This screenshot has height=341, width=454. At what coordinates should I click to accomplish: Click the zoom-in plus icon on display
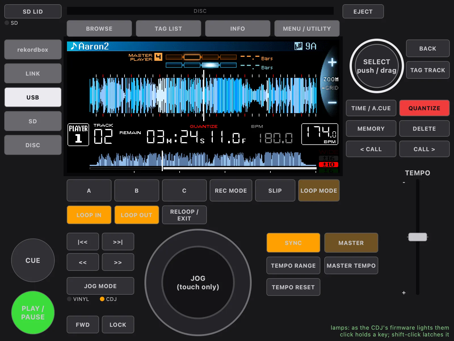click(332, 62)
